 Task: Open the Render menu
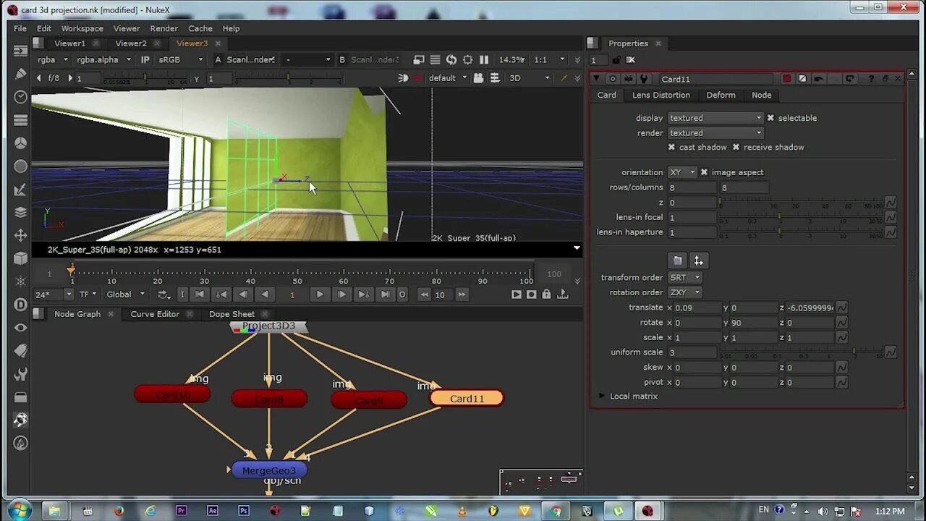click(x=163, y=28)
